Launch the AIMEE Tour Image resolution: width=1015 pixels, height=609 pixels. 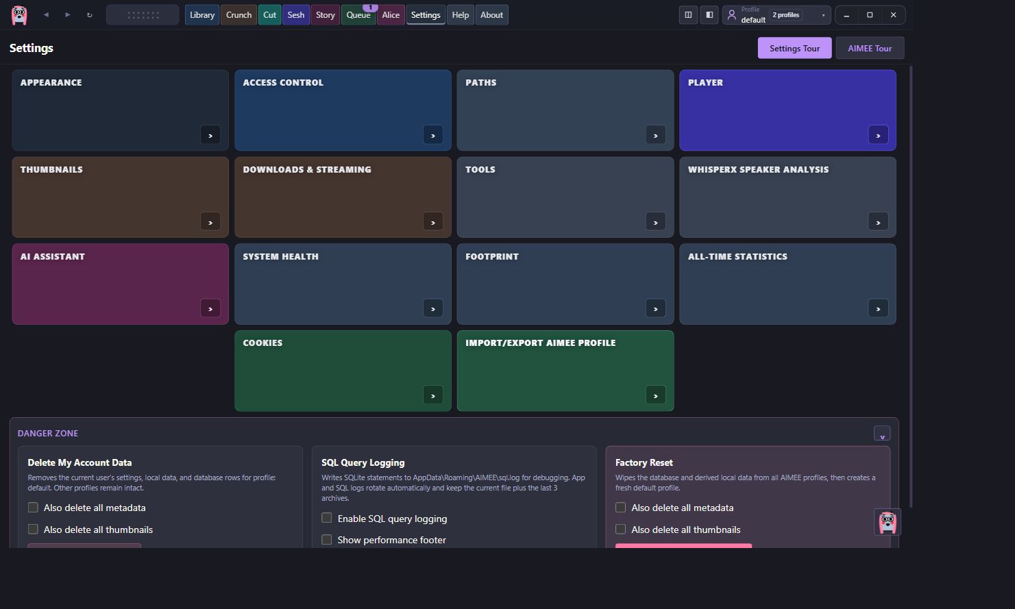[x=870, y=48]
